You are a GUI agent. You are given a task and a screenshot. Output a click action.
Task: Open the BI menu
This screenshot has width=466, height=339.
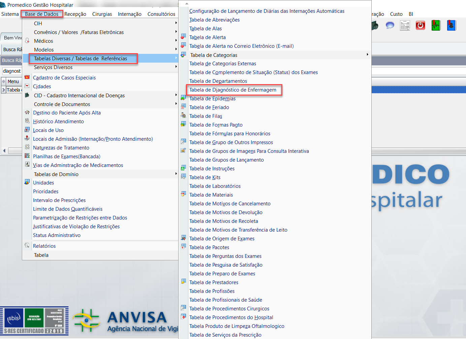[x=411, y=14]
